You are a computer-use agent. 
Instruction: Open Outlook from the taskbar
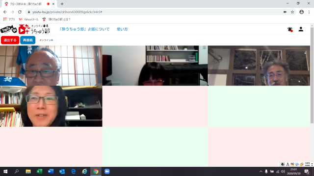coord(62,172)
